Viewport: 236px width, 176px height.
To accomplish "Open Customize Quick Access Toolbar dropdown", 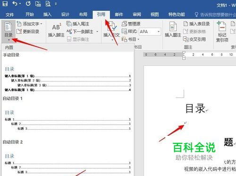I will tap(56, 4).
